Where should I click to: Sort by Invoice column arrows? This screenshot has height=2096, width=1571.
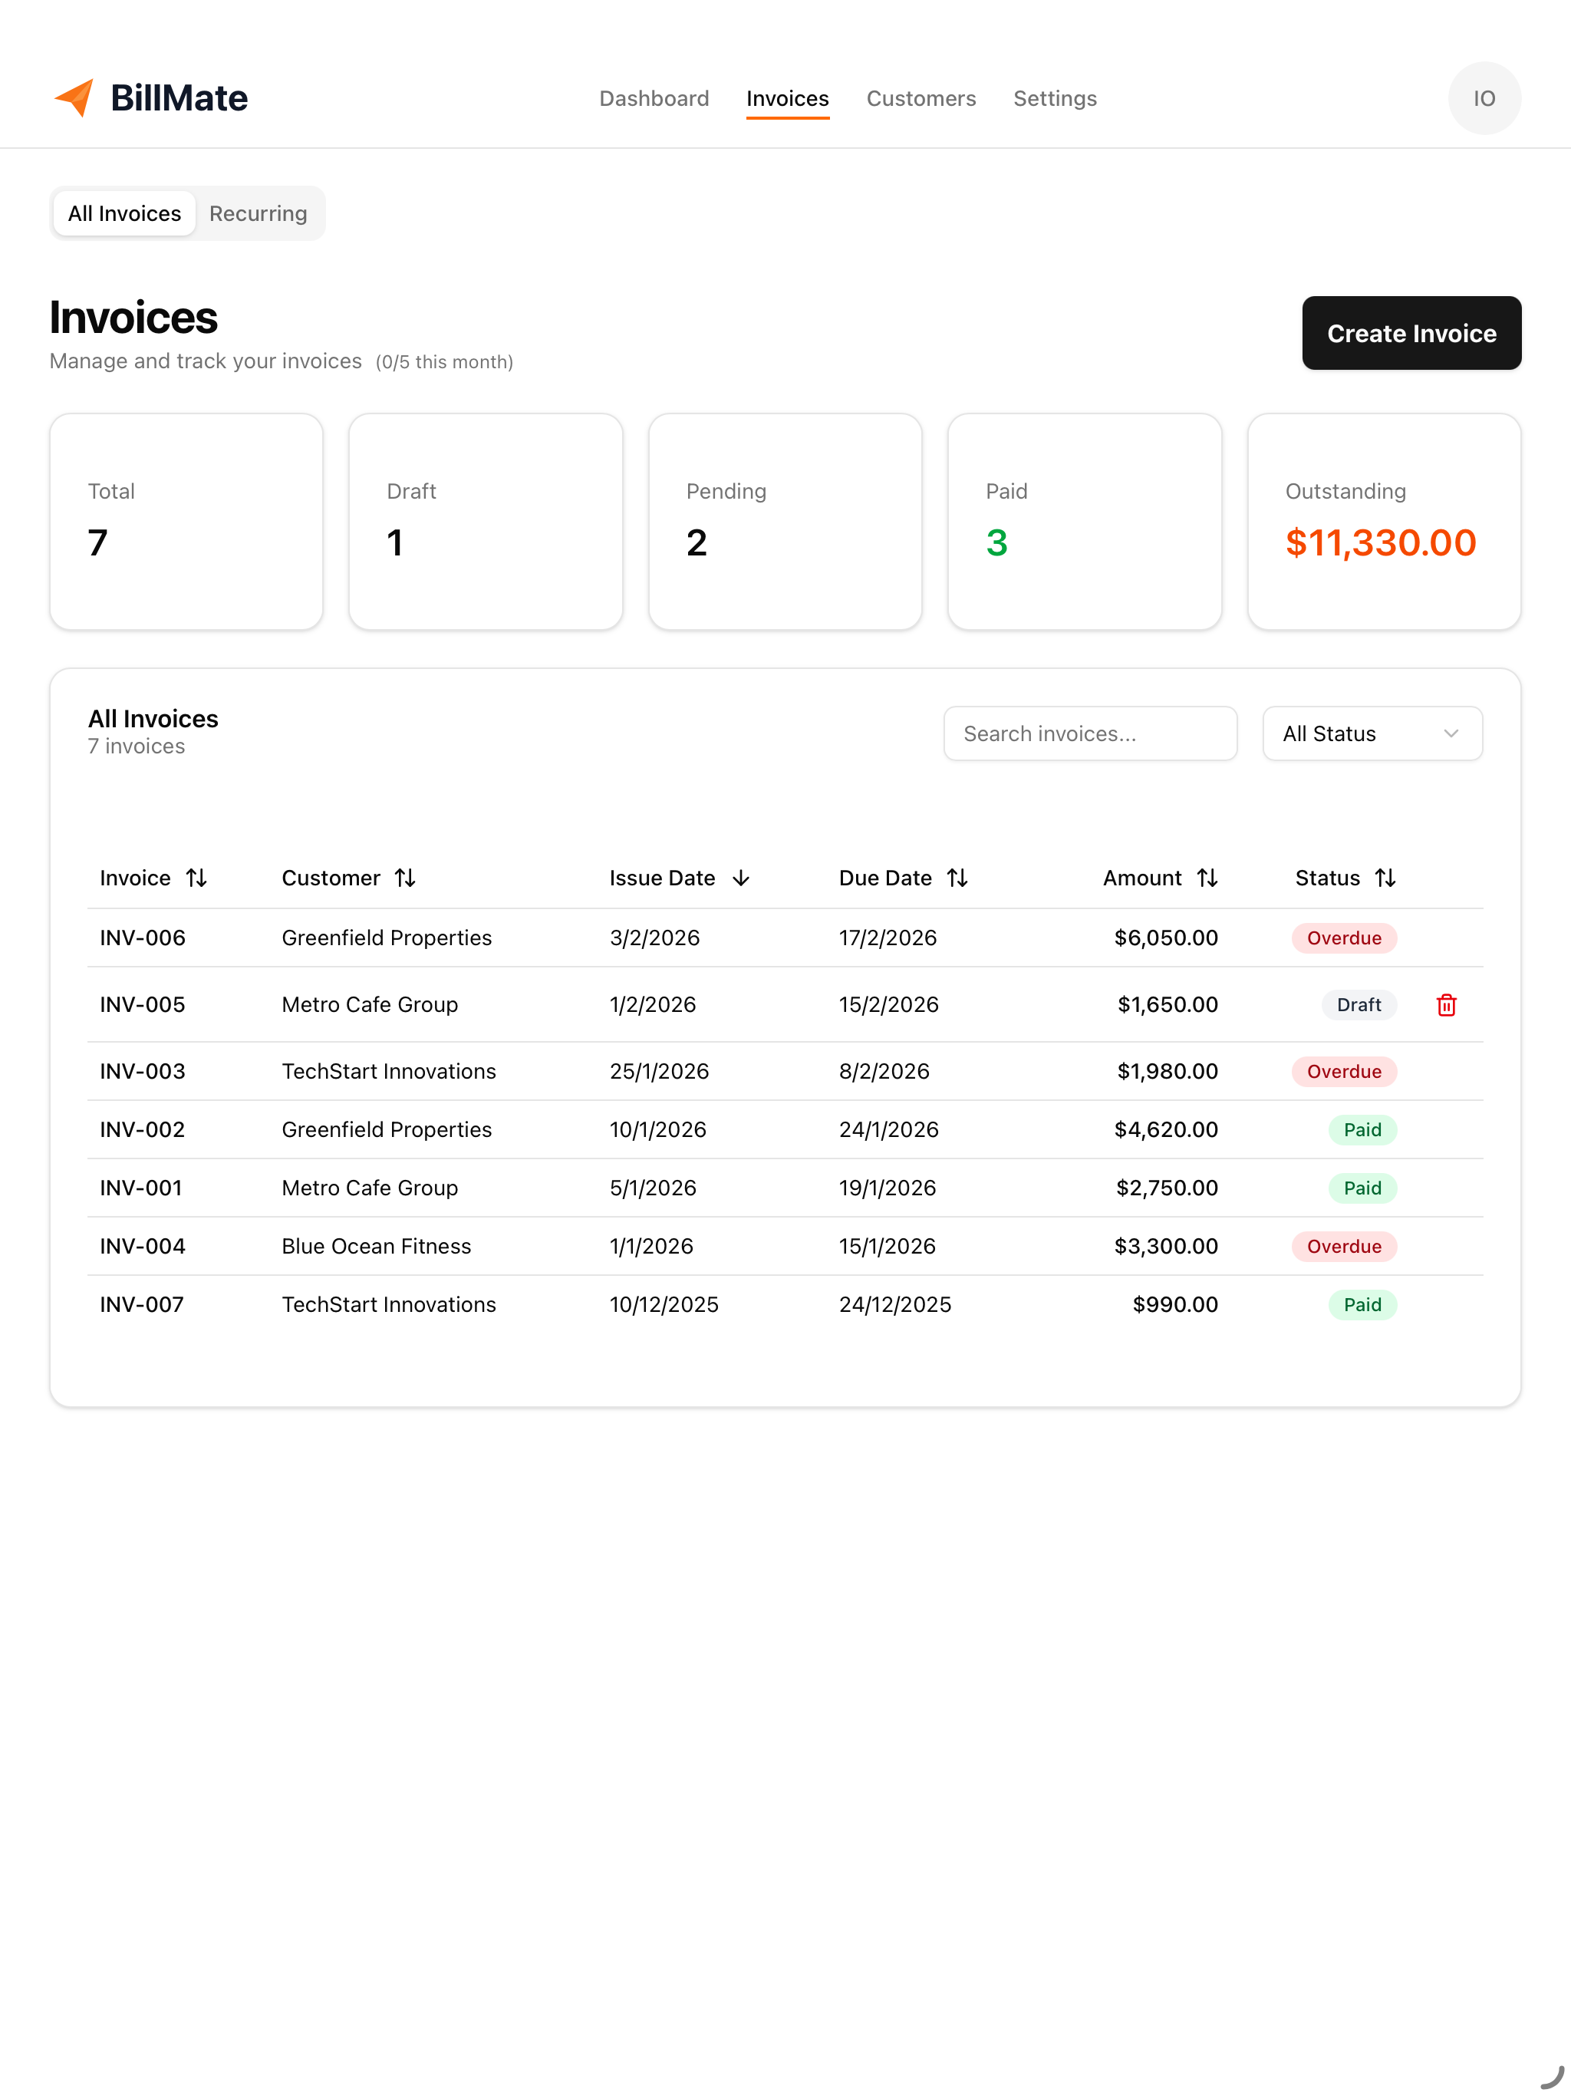(196, 878)
